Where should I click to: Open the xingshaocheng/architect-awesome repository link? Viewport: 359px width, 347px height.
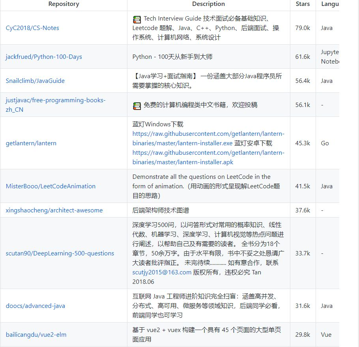[54, 210]
